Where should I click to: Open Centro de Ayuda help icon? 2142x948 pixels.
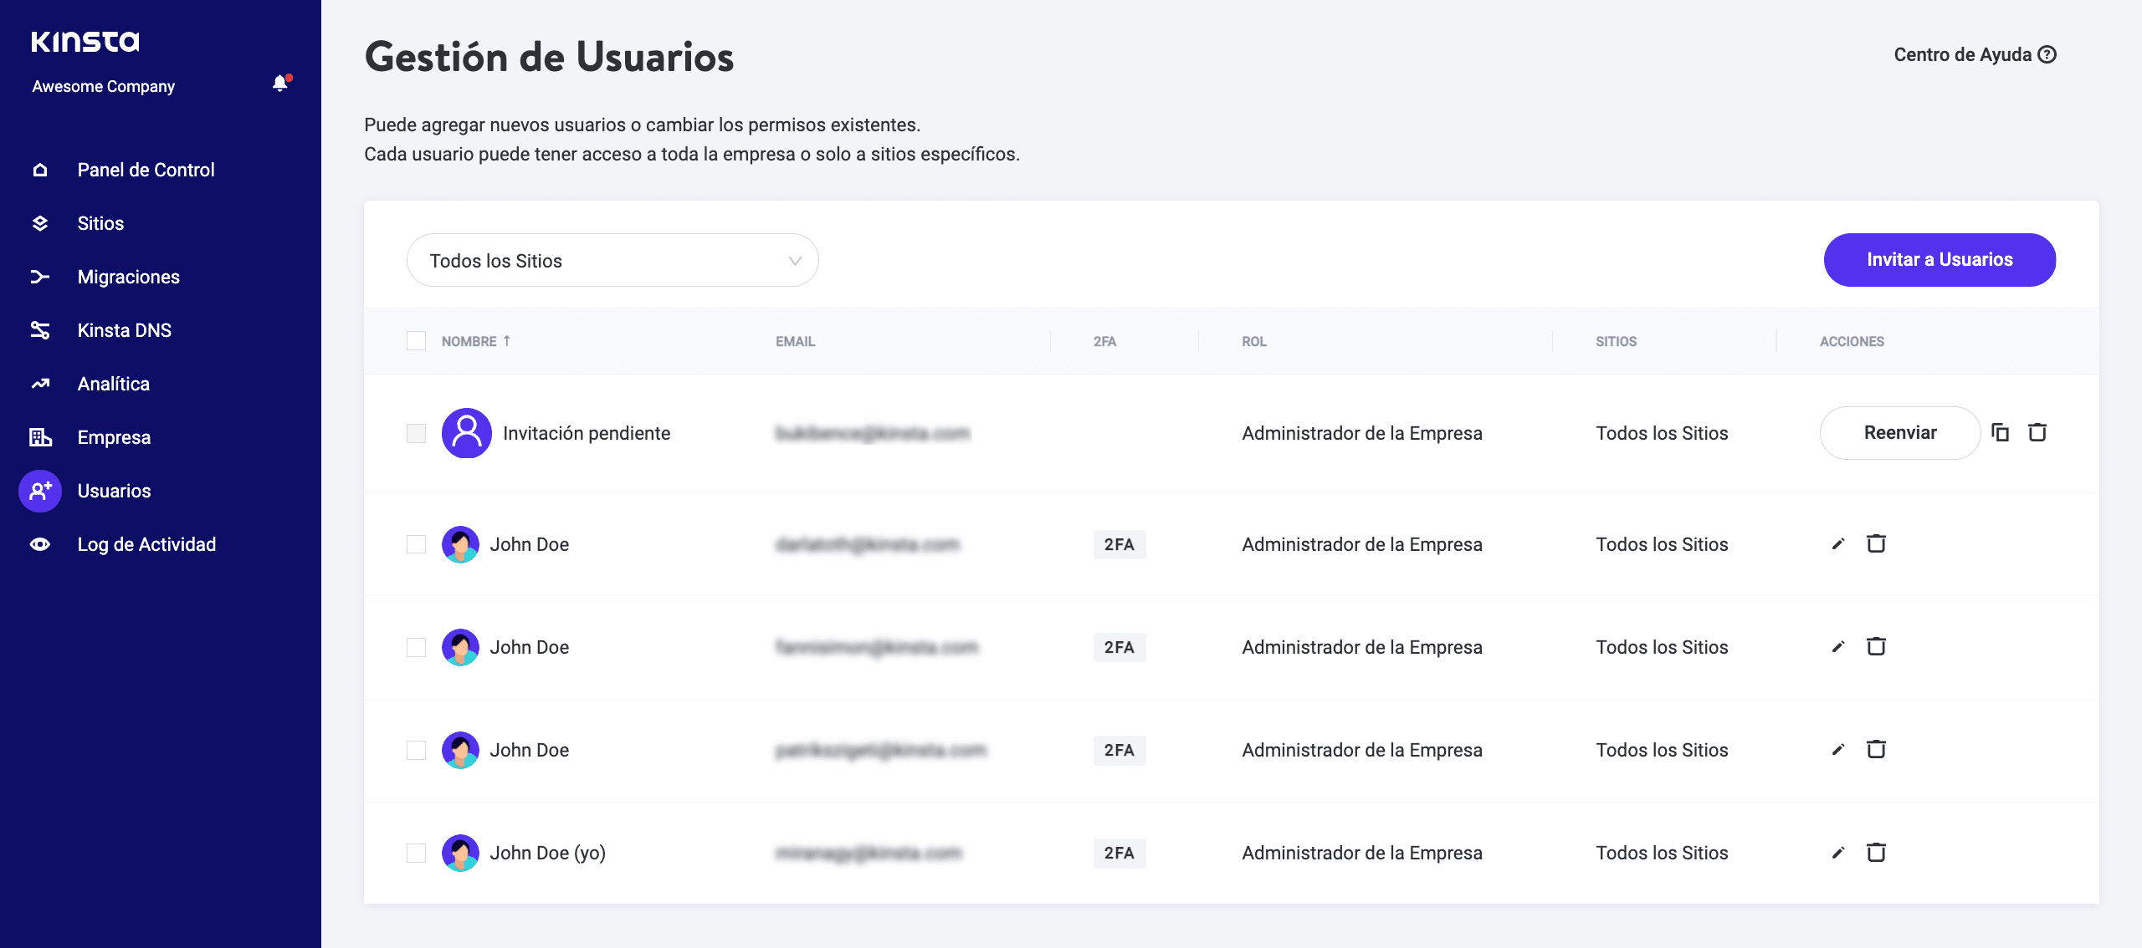2047,55
